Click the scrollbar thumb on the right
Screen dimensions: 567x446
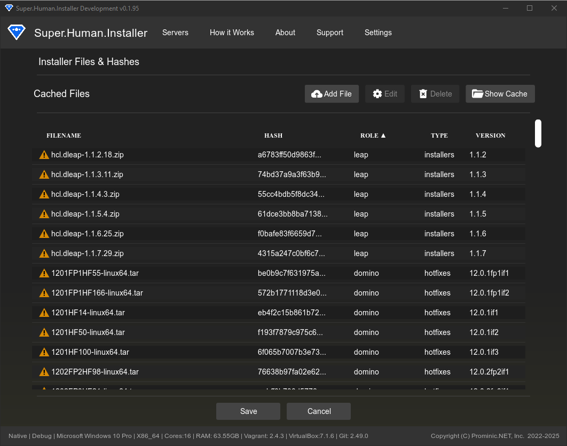(x=538, y=133)
